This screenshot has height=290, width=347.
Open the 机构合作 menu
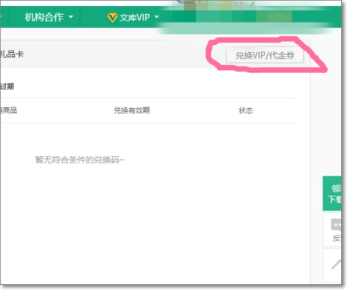(x=48, y=17)
